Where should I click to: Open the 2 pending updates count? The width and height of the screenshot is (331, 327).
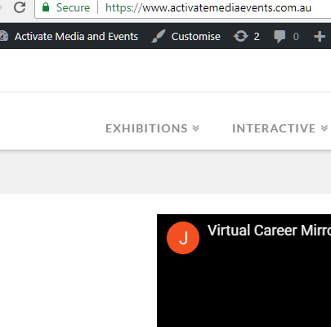(257, 37)
